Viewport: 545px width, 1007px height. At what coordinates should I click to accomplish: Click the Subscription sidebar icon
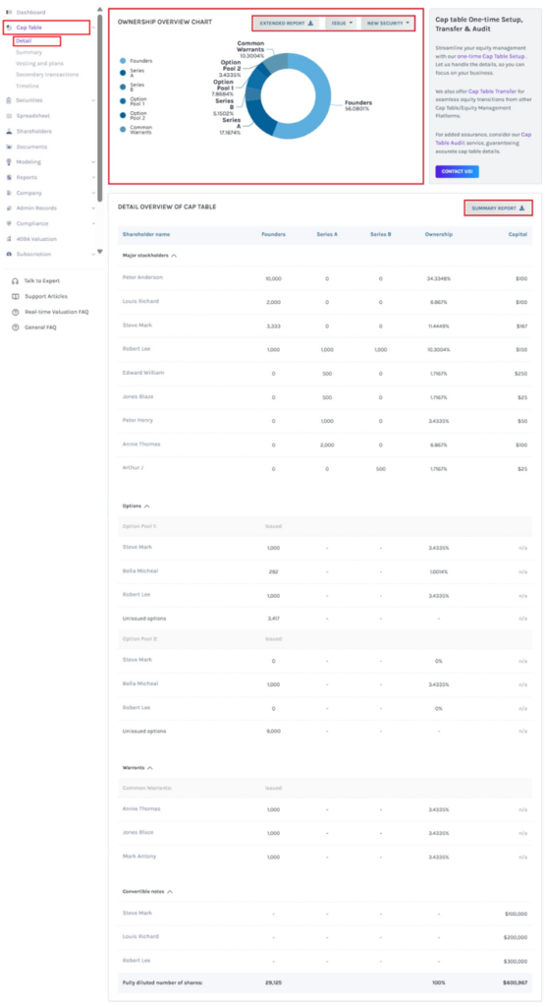click(x=9, y=255)
